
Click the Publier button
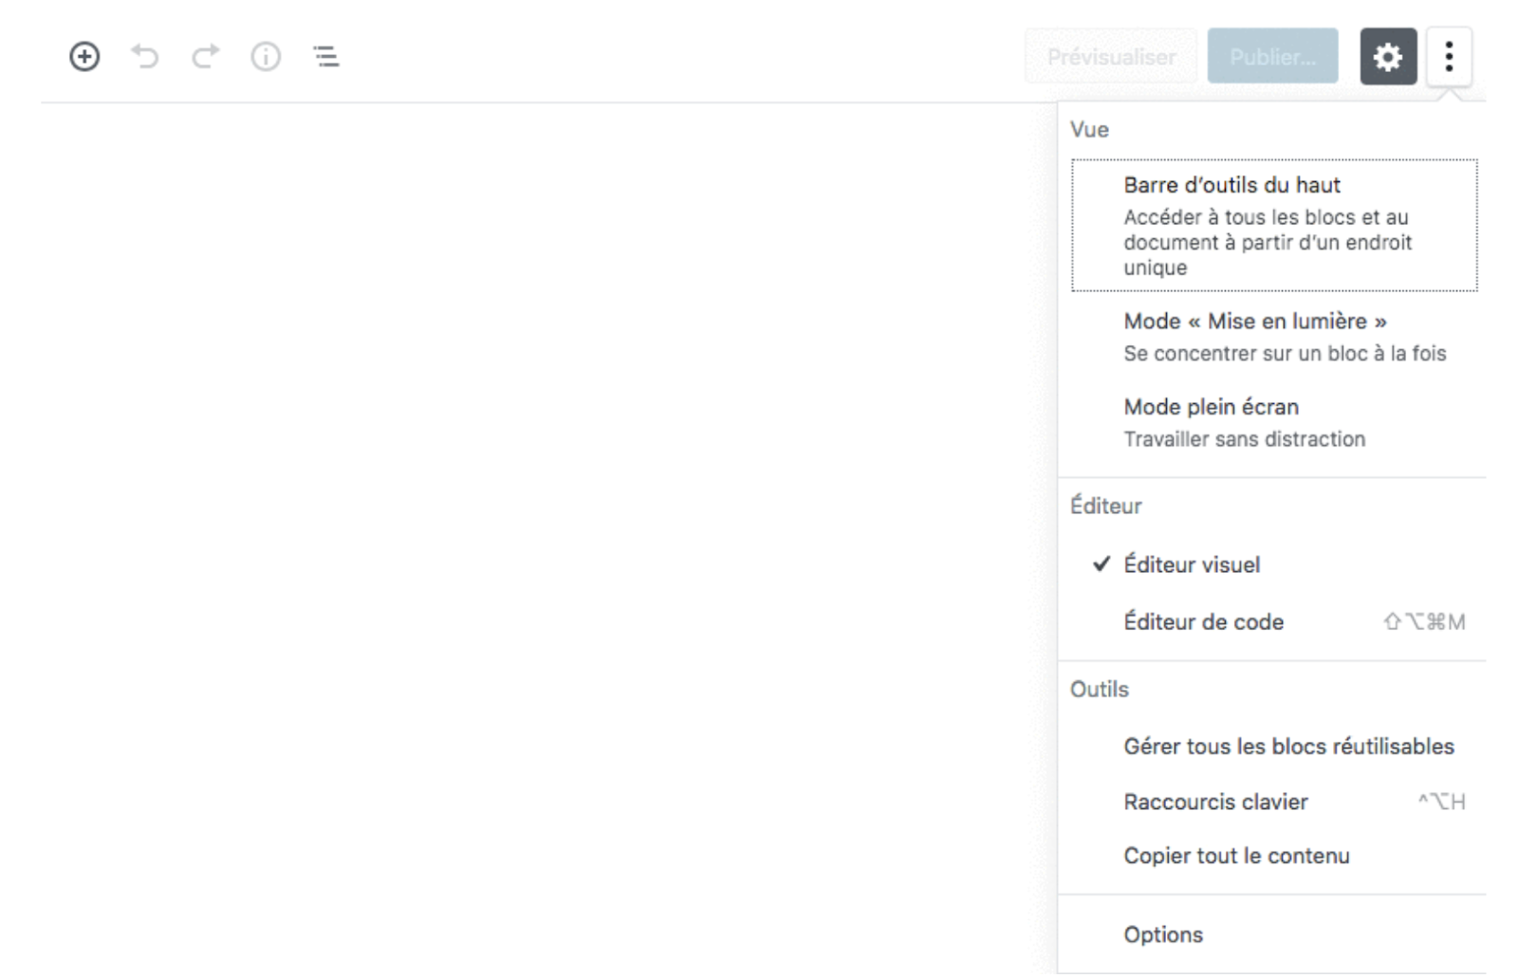click(1272, 57)
